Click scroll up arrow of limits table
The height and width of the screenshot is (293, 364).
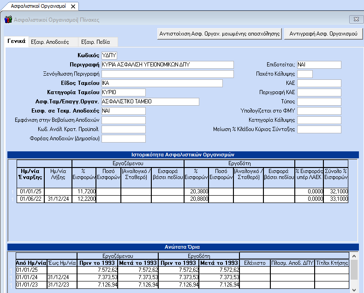click(x=354, y=256)
